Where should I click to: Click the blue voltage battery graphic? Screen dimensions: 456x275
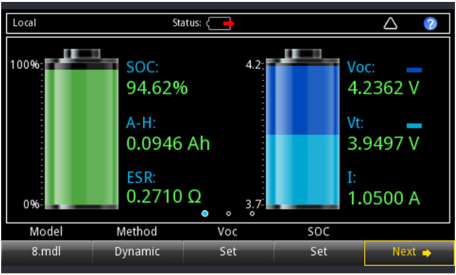coord(302,130)
